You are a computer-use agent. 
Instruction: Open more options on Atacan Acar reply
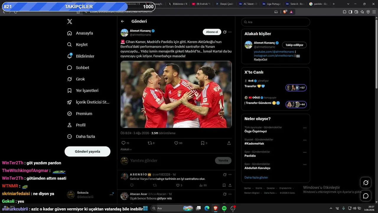click(230, 194)
